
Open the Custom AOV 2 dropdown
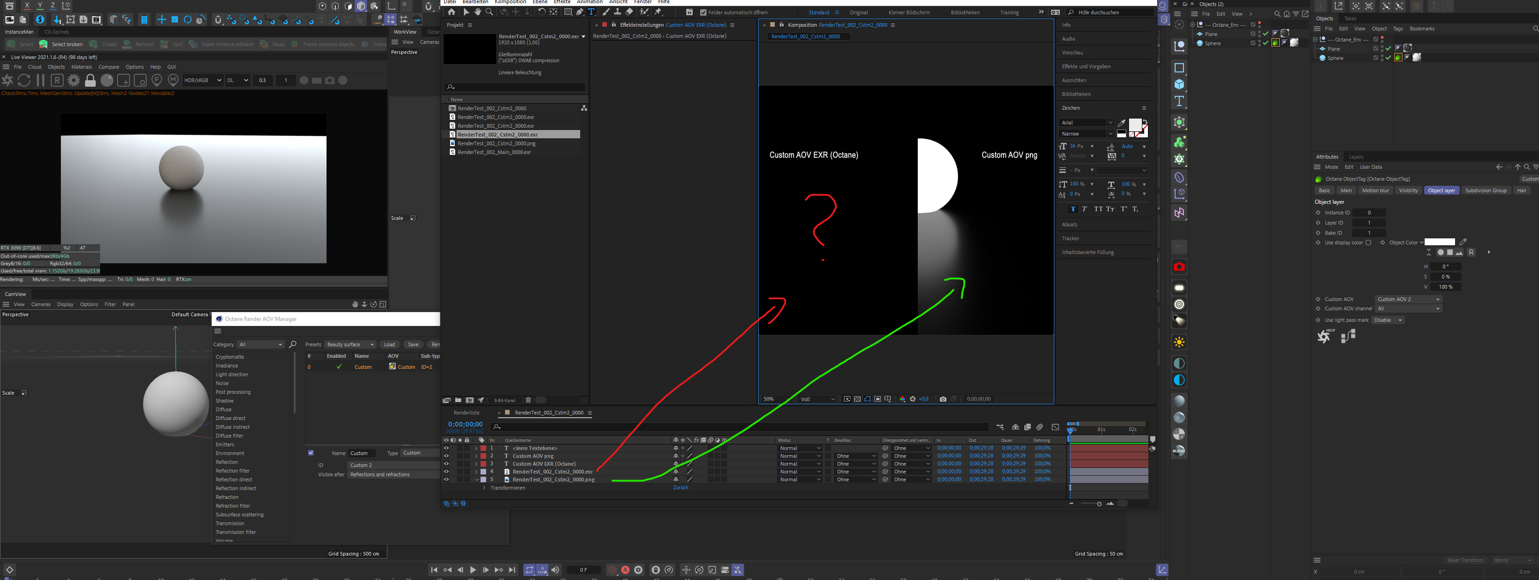pyautogui.click(x=1408, y=299)
